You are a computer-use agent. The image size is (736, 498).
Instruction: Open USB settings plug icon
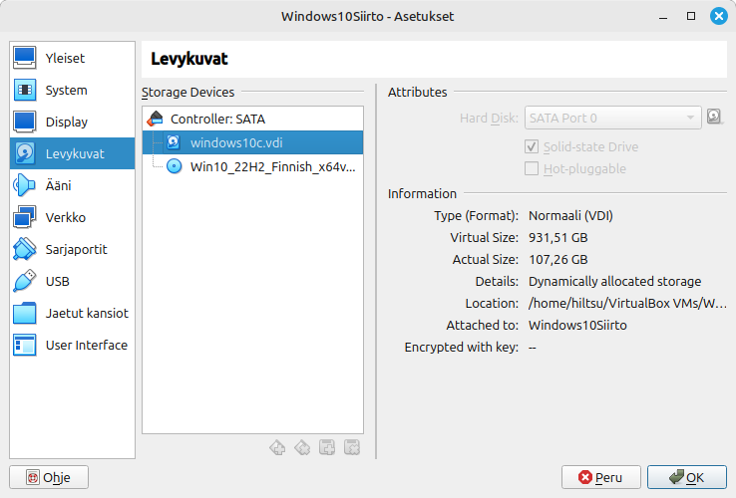pos(24,281)
